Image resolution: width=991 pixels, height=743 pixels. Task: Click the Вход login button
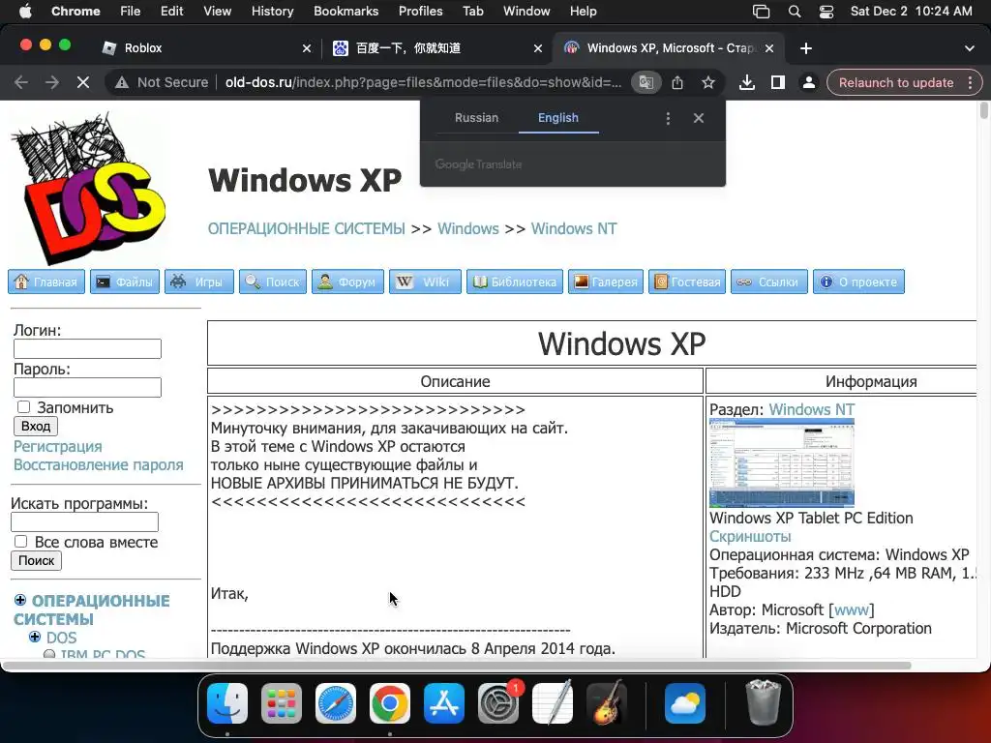pyautogui.click(x=36, y=426)
